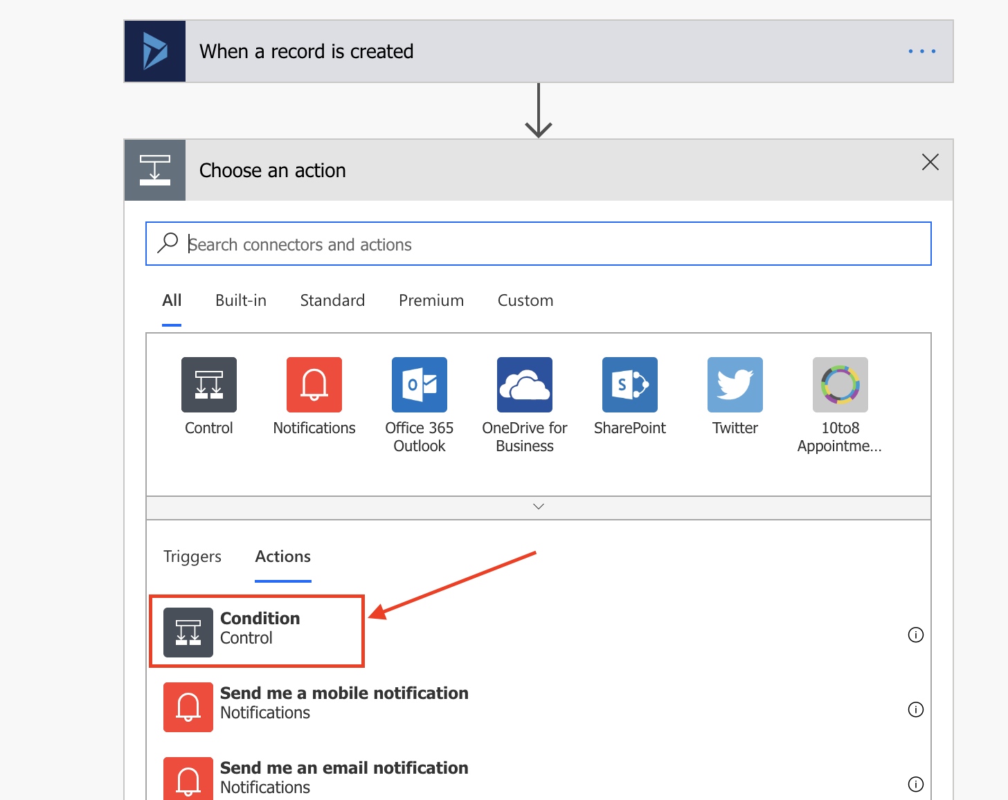Click the Dynamics trigger icon

(155, 52)
